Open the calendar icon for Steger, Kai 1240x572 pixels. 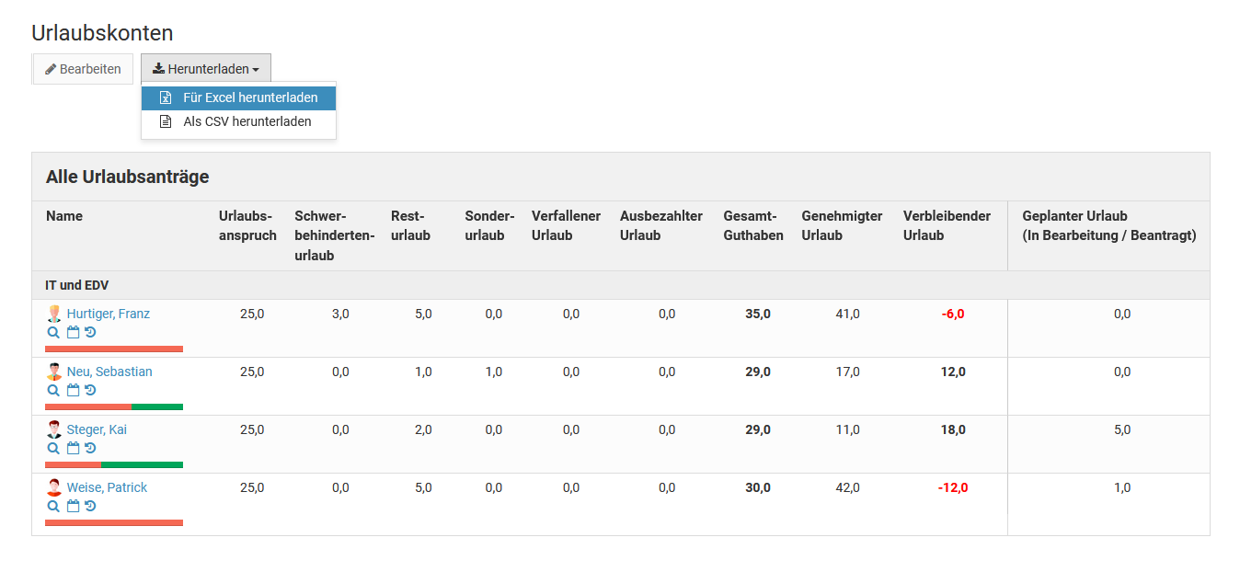click(73, 448)
